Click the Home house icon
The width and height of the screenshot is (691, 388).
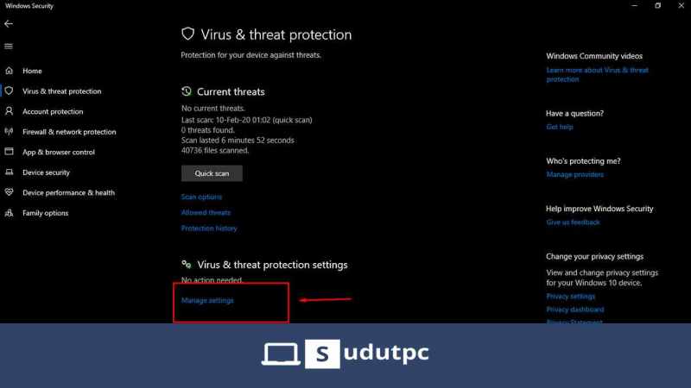9,71
